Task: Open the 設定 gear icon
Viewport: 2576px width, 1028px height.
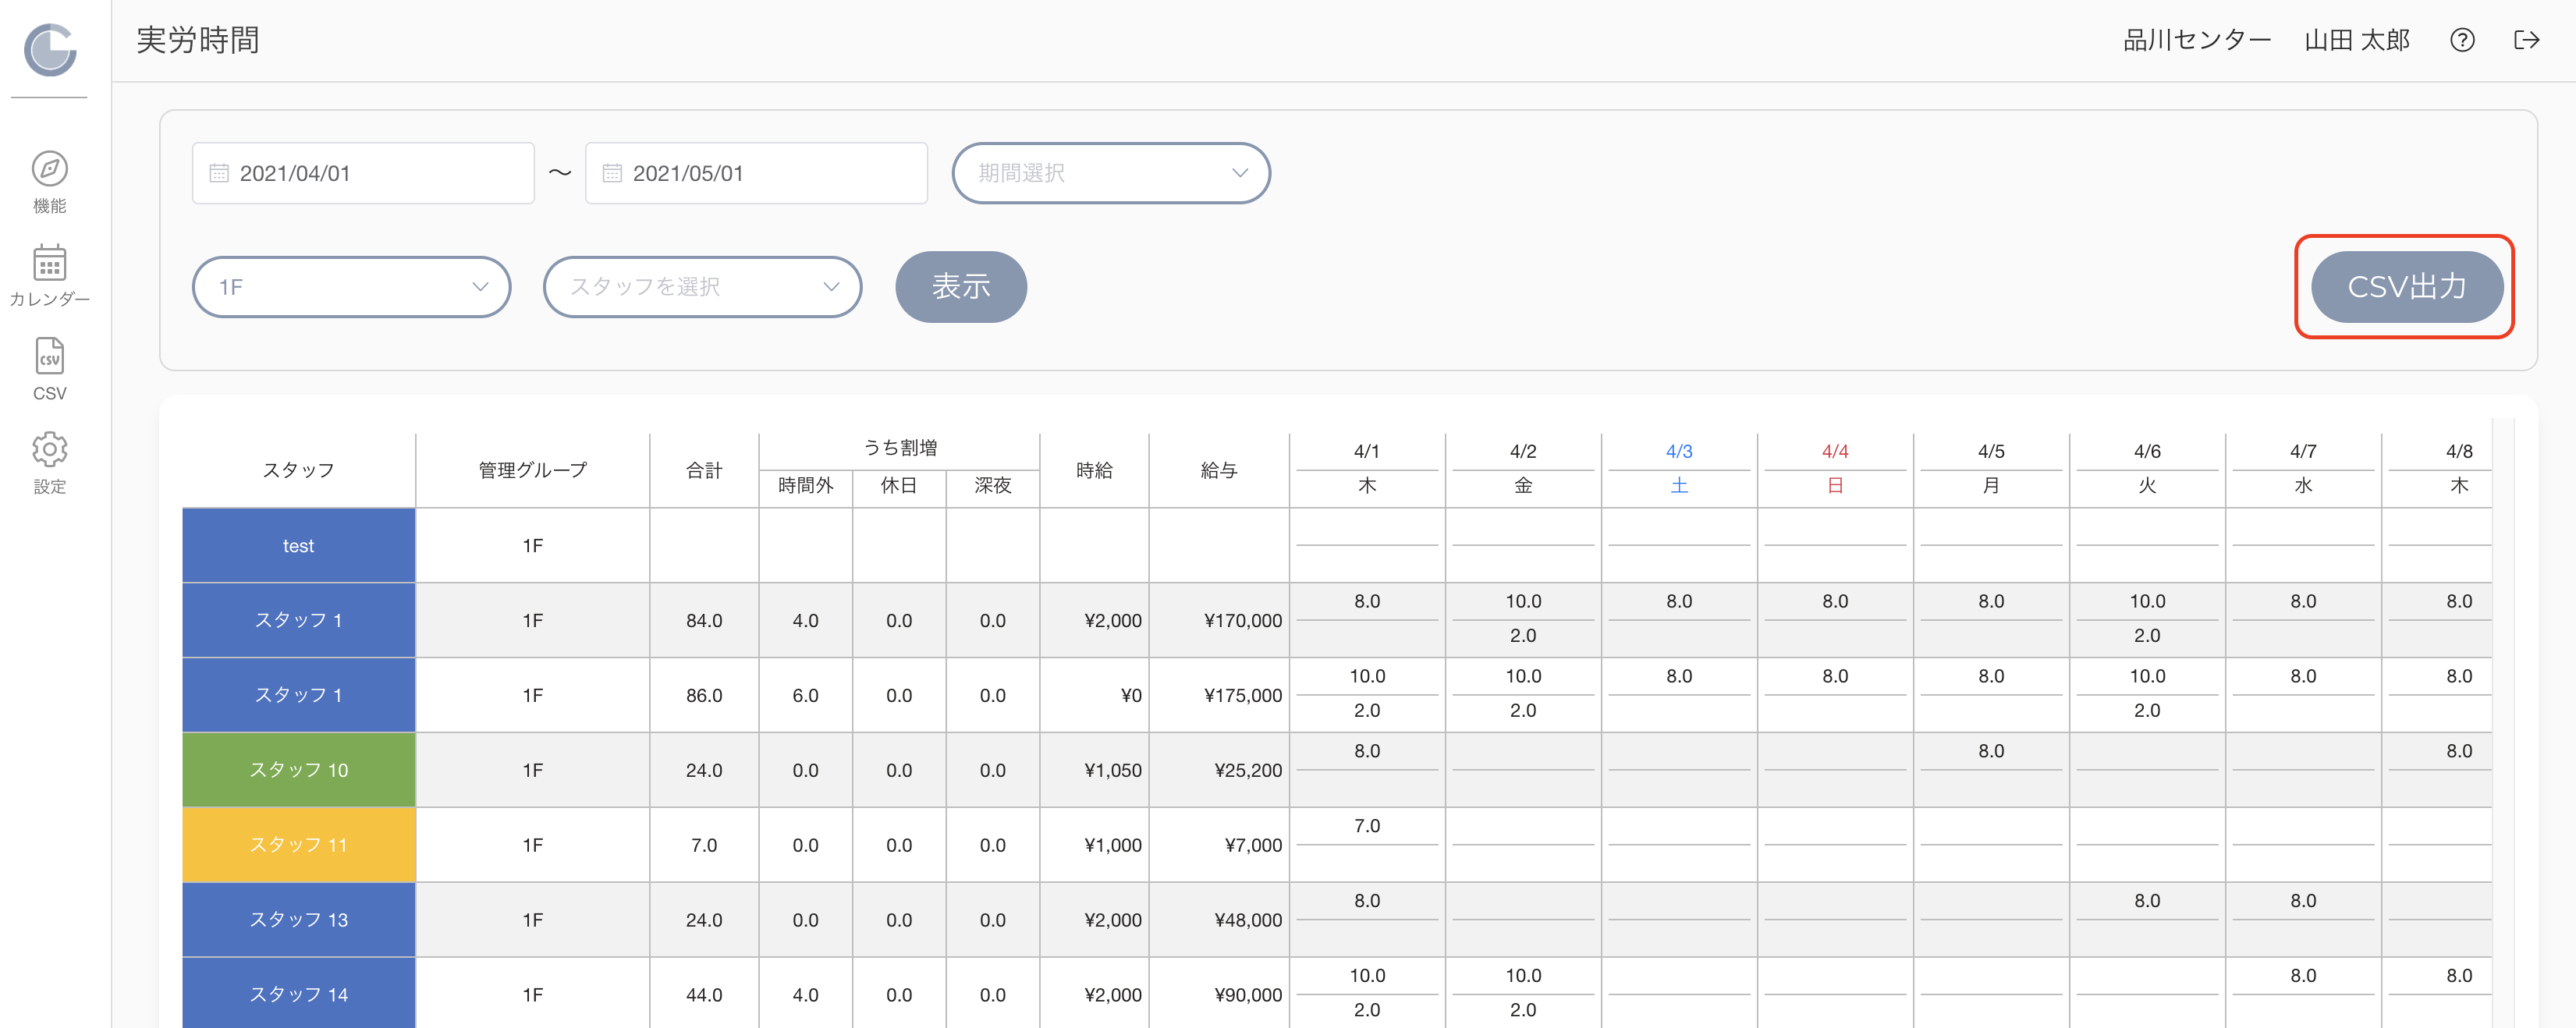Action: pyautogui.click(x=49, y=450)
